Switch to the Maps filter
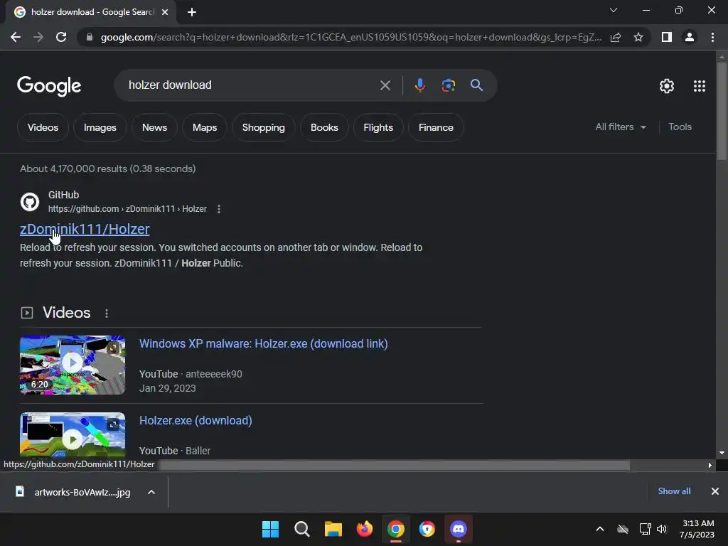Image resolution: width=728 pixels, height=546 pixels. (x=205, y=127)
